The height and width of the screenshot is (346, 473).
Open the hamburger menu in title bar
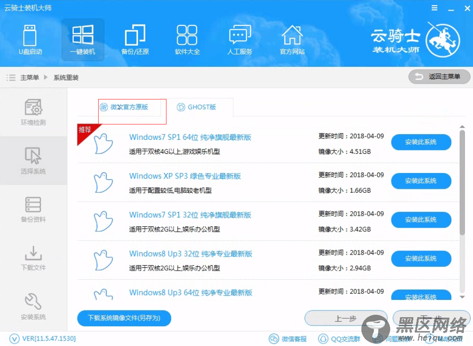435,8
